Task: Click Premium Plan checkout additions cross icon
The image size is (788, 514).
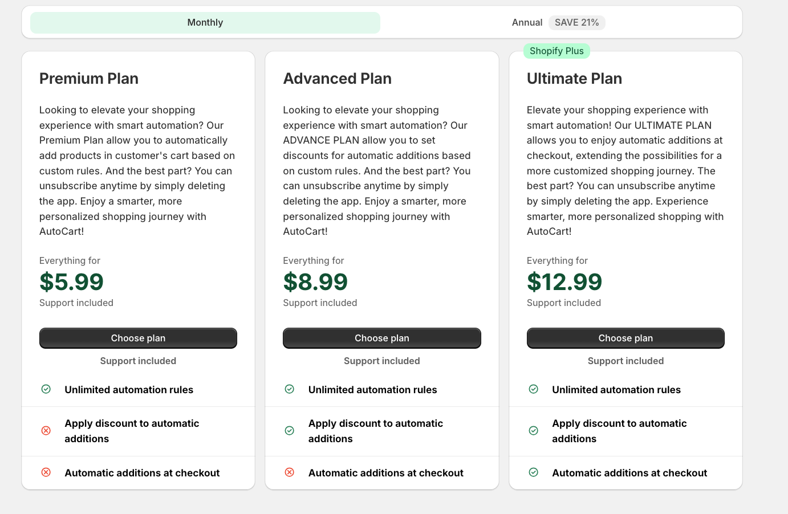Action: click(x=46, y=472)
